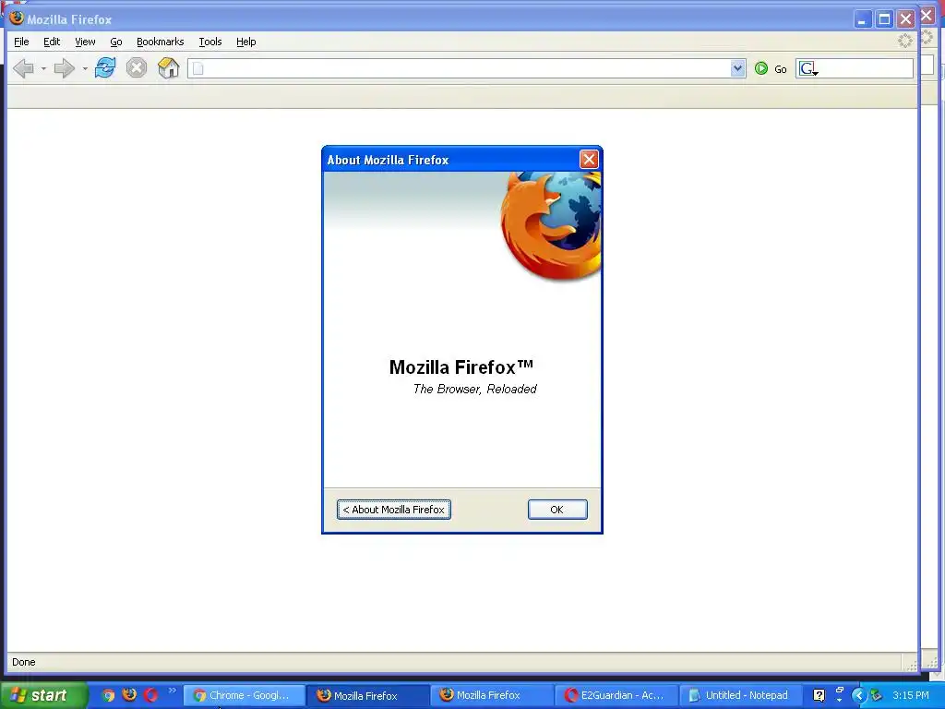Image resolution: width=945 pixels, height=709 pixels.
Task: Click the Forward arrow button
Action: tap(65, 68)
